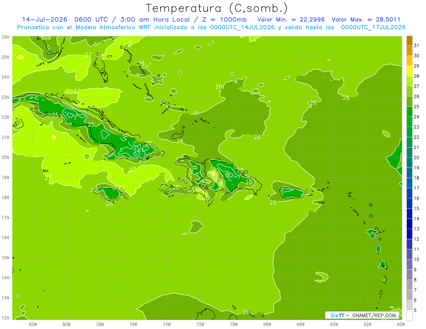Screen dimensions: 426x329
Task: Click the 66W longitude axis label
Action: [x=301, y=324]
